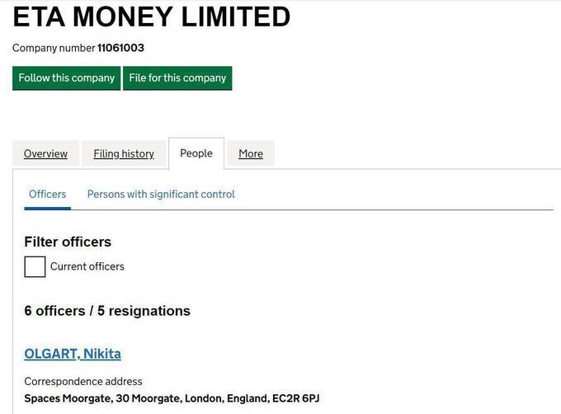
Task: Select the Officers sub-tab
Action: pos(48,194)
